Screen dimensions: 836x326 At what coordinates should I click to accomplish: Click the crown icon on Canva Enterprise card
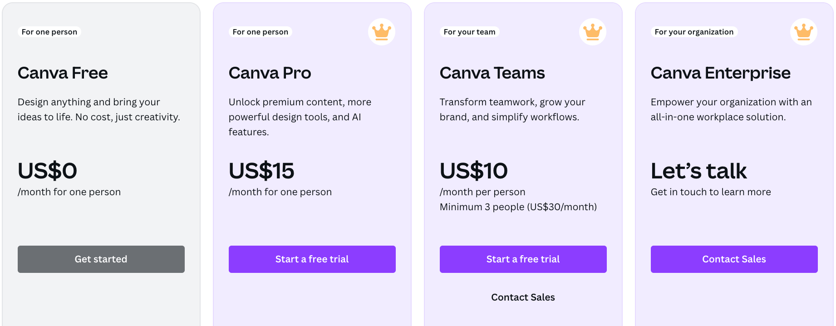coord(803,32)
